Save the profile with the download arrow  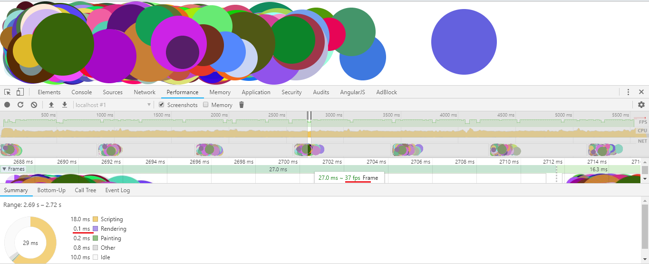click(x=65, y=105)
